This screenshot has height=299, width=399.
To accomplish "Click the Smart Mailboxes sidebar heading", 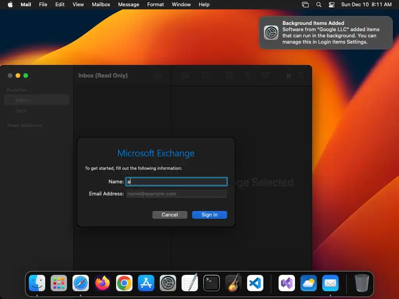I will click(x=25, y=126).
